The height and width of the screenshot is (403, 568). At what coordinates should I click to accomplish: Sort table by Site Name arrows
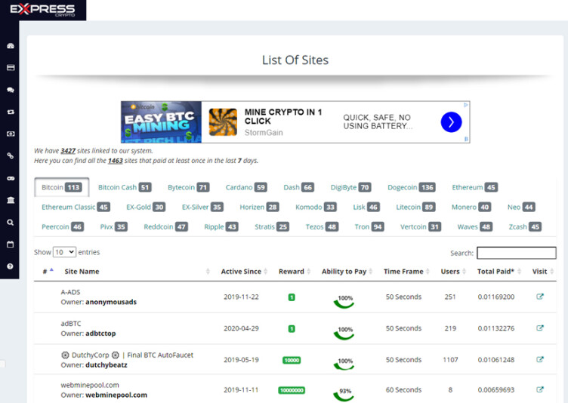[x=208, y=271]
